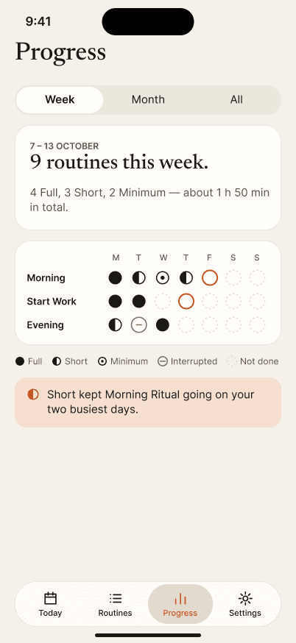The image size is (296, 643).
Task: Tap Tuesday's interrupted Evening icon
Action: (x=138, y=325)
